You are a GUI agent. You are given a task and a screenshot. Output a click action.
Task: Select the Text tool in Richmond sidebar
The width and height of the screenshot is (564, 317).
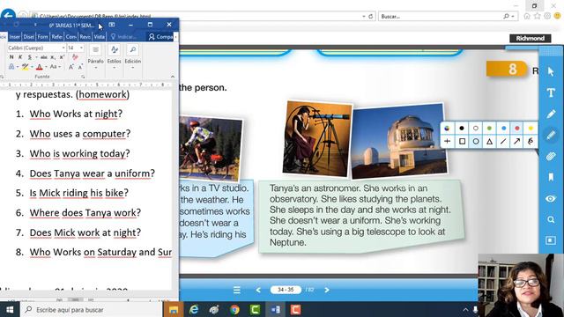tap(551, 92)
